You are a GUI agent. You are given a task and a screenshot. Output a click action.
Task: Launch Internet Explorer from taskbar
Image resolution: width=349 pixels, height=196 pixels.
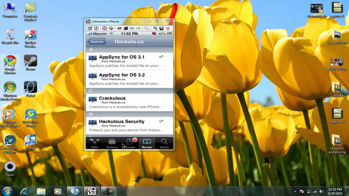[x=24, y=191]
